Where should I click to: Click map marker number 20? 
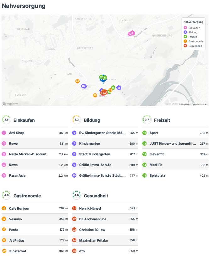(77, 81)
